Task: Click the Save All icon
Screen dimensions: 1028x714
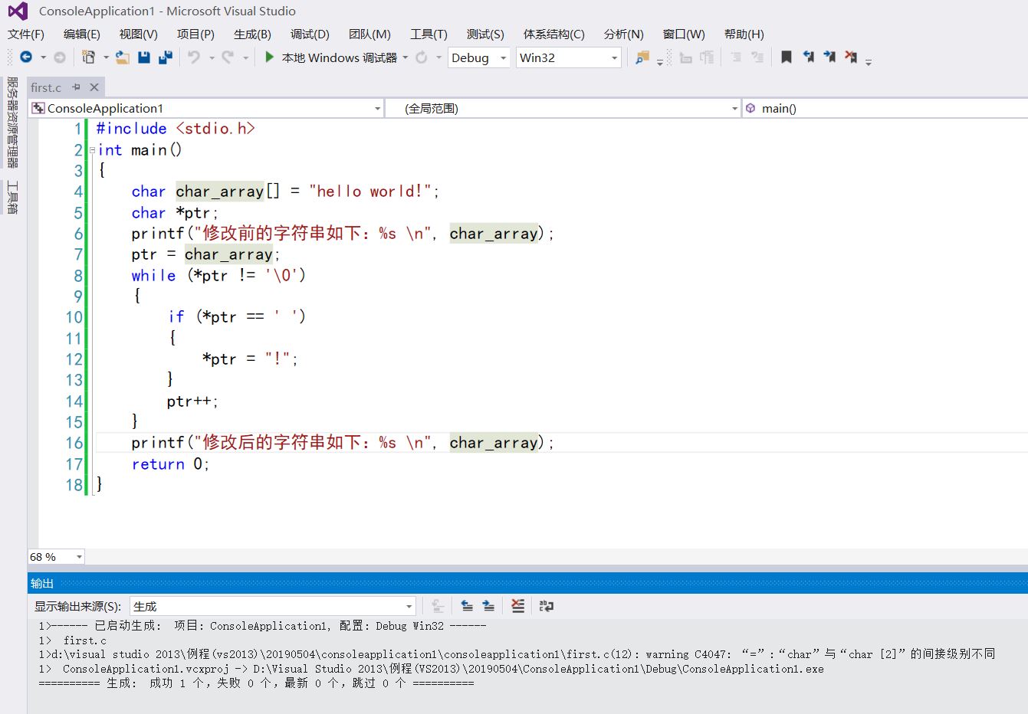Action: [166, 57]
